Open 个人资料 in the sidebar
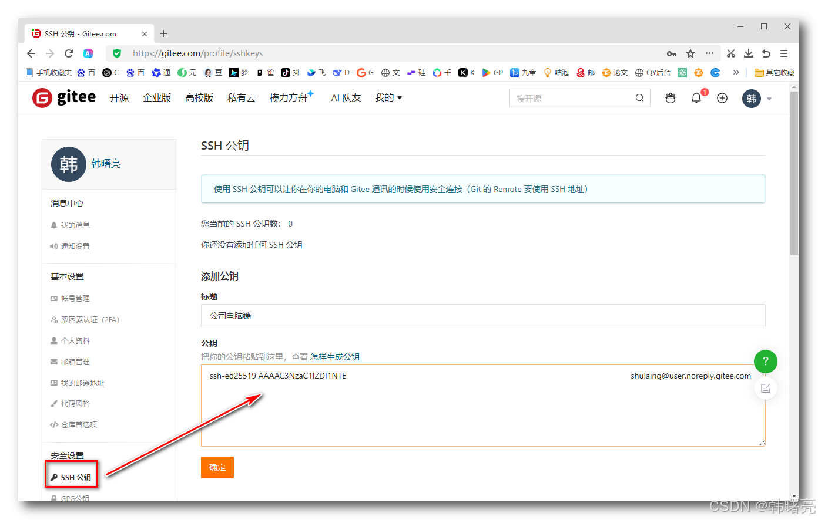Image resolution: width=818 pixels, height=520 pixels. click(71, 340)
